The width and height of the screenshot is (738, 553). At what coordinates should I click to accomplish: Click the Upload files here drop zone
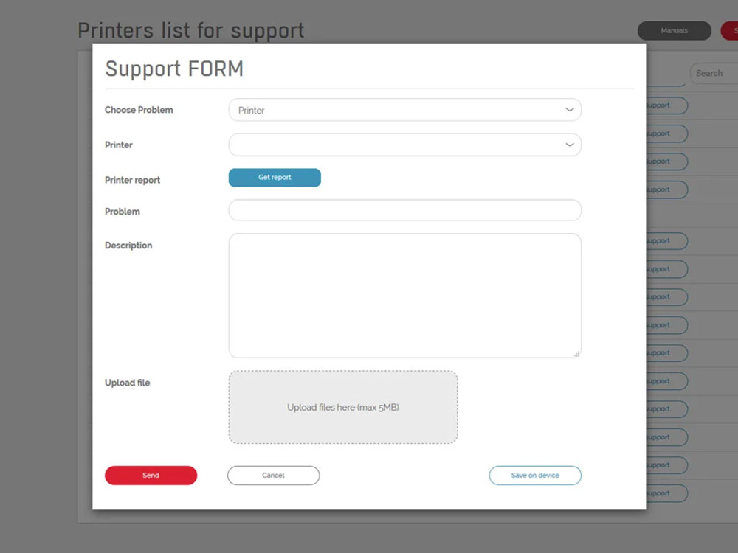342,407
